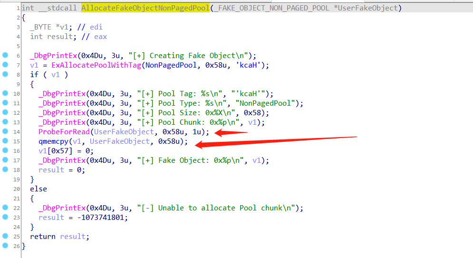Viewport: 473px width, 258px height.
Task: Toggle breakpoint dot on line 16
Action: [x=5, y=150]
